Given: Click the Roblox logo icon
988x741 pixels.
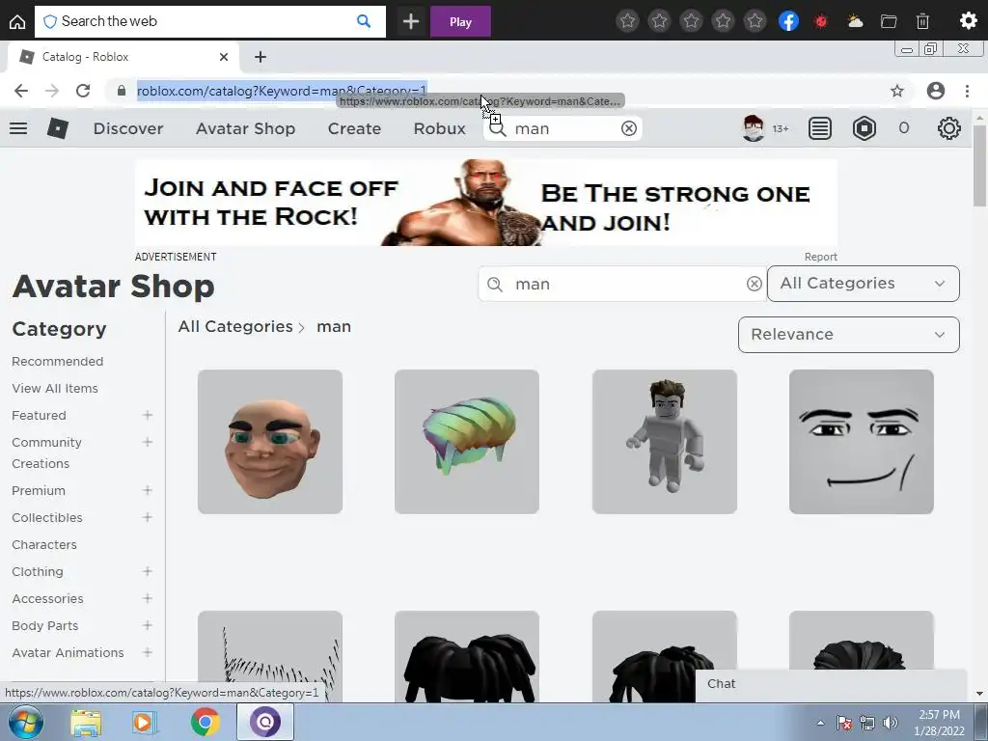Looking at the screenshot, I should 58,128.
